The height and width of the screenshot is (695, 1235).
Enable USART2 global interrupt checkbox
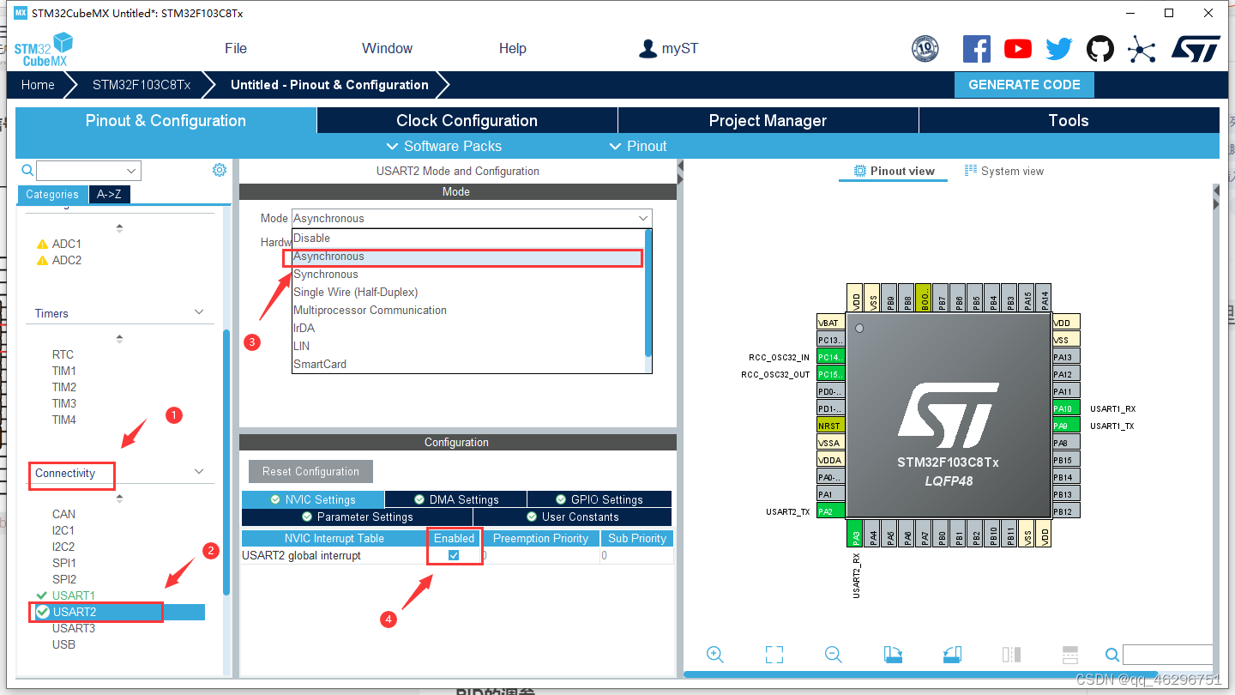(x=453, y=554)
